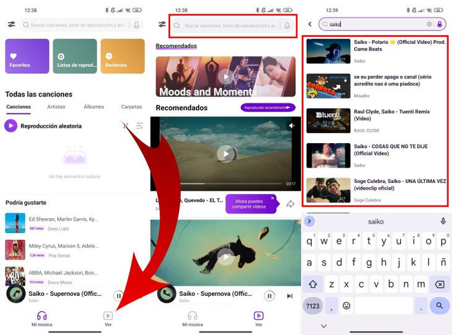Image resolution: width=452 pixels, height=335 pixels.
Task: Pause Saiko Supernova in middle mini player
Action: pyautogui.click(x=269, y=296)
